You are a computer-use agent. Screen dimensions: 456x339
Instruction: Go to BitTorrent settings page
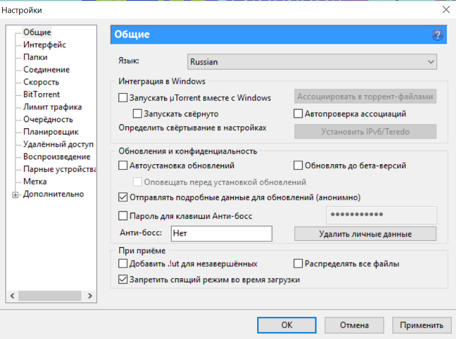click(42, 94)
